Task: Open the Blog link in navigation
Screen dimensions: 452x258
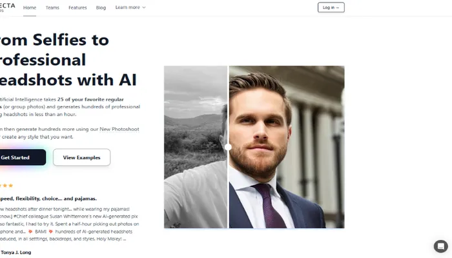Action: click(101, 8)
